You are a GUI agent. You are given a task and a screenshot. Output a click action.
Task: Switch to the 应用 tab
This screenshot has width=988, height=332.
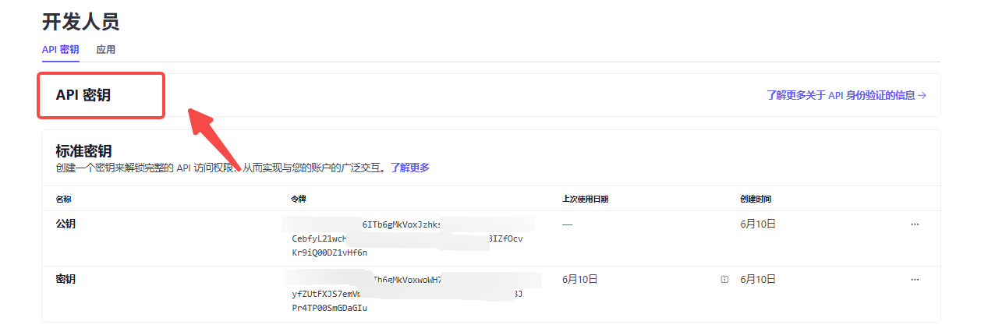[x=105, y=50]
